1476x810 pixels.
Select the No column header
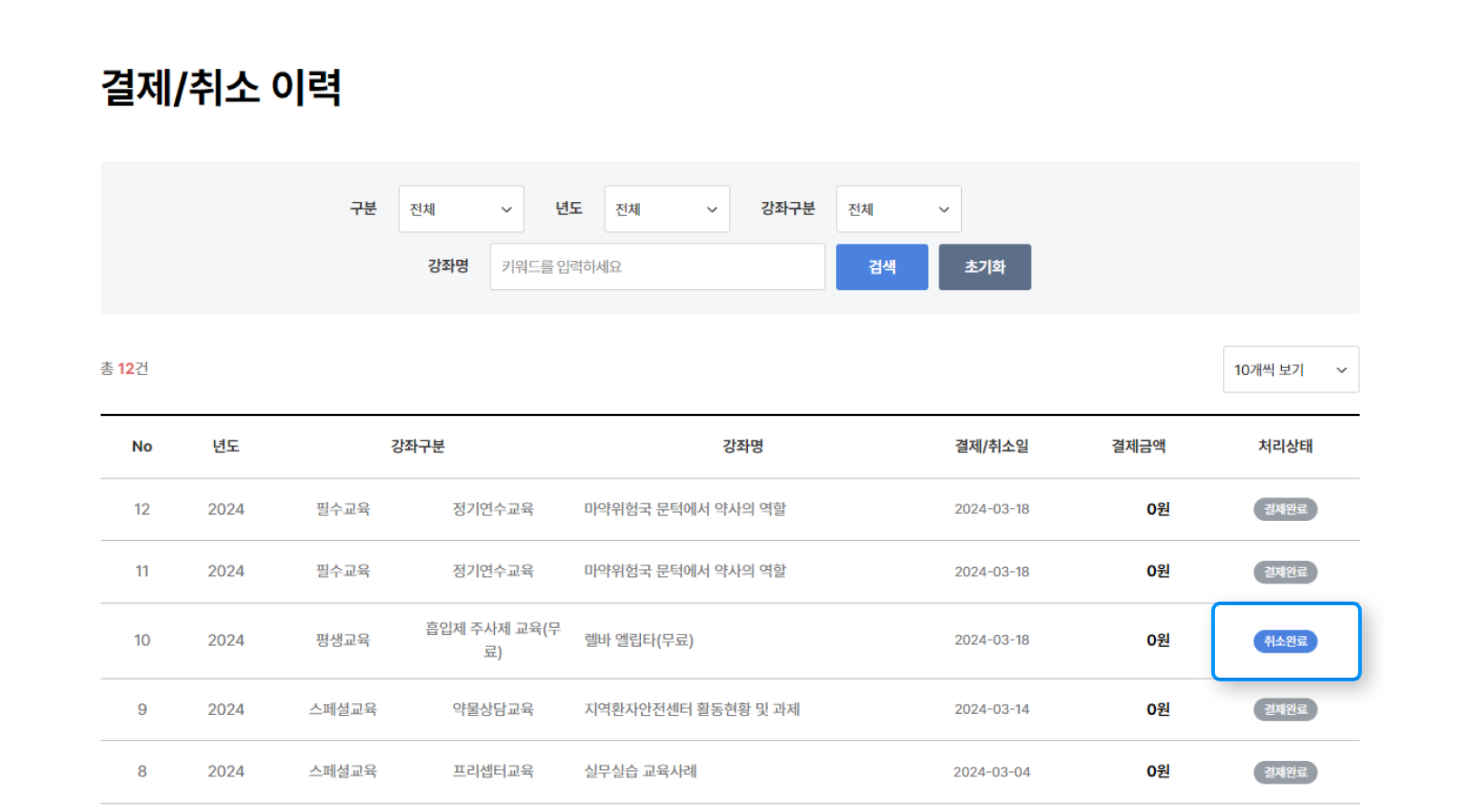pyautogui.click(x=142, y=446)
